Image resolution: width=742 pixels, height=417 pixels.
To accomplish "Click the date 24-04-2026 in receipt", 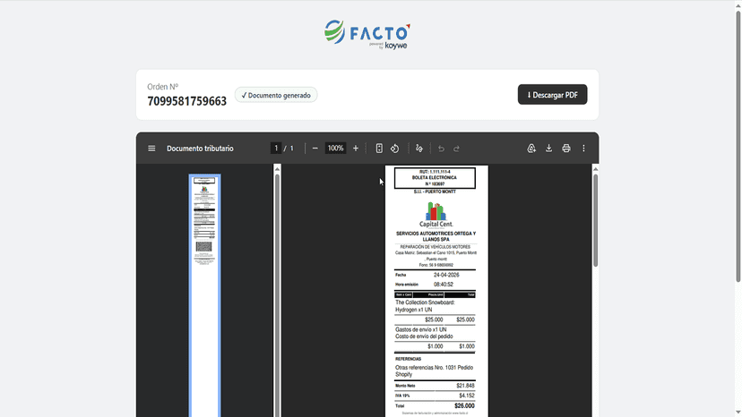I will [x=446, y=275].
